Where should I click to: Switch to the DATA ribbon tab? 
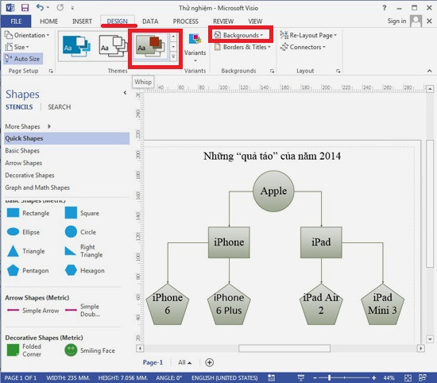(x=150, y=21)
